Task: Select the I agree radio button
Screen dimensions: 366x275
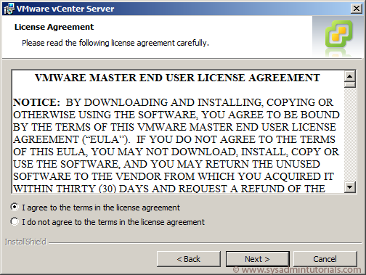Action: point(15,207)
